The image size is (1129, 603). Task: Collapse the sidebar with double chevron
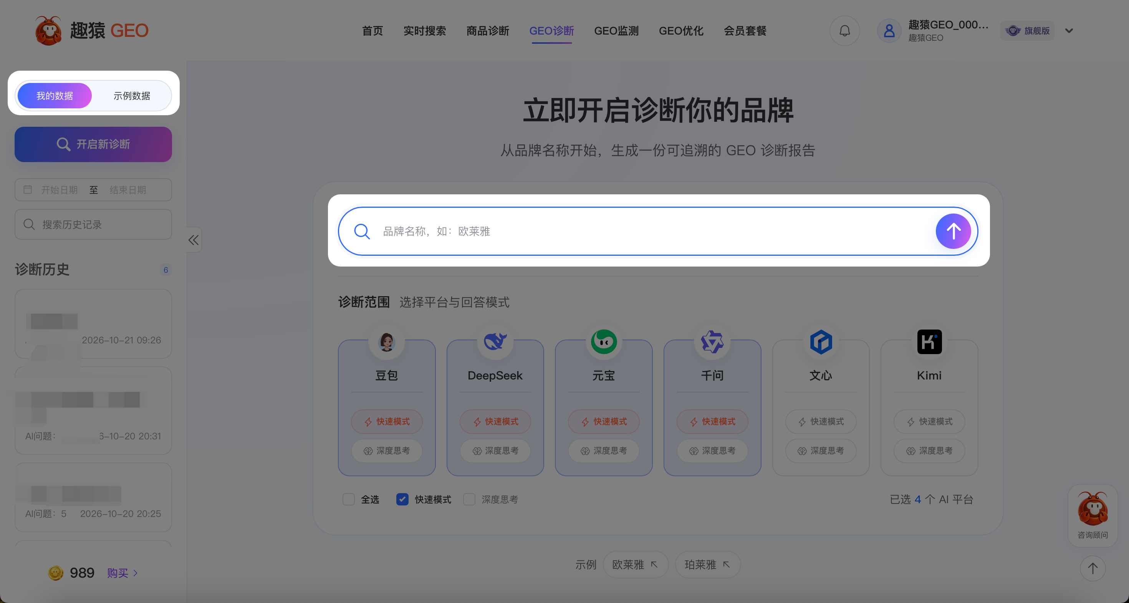pyautogui.click(x=194, y=240)
